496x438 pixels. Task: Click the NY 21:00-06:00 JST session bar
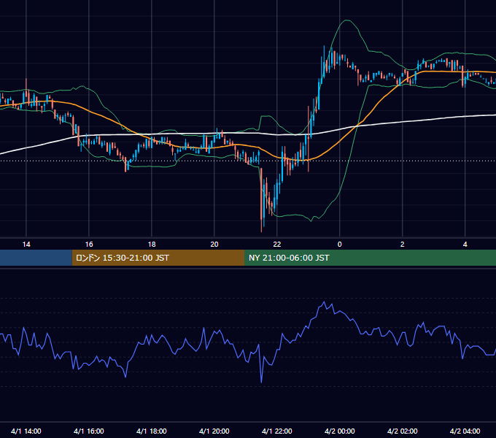click(370, 258)
